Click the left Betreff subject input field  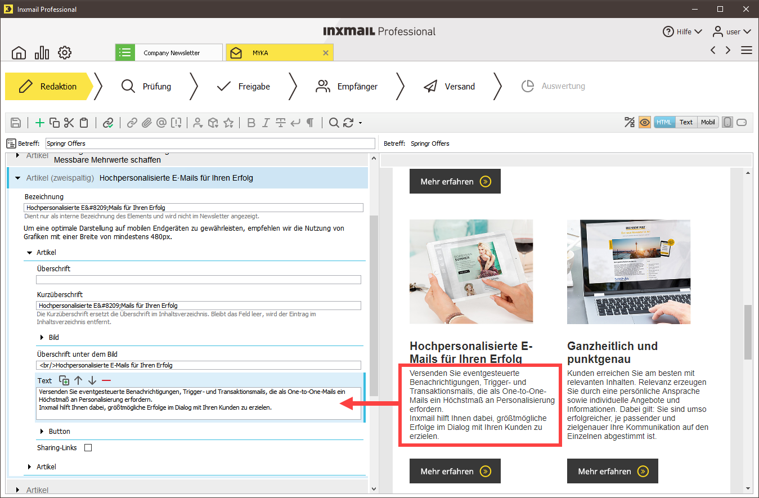click(210, 143)
